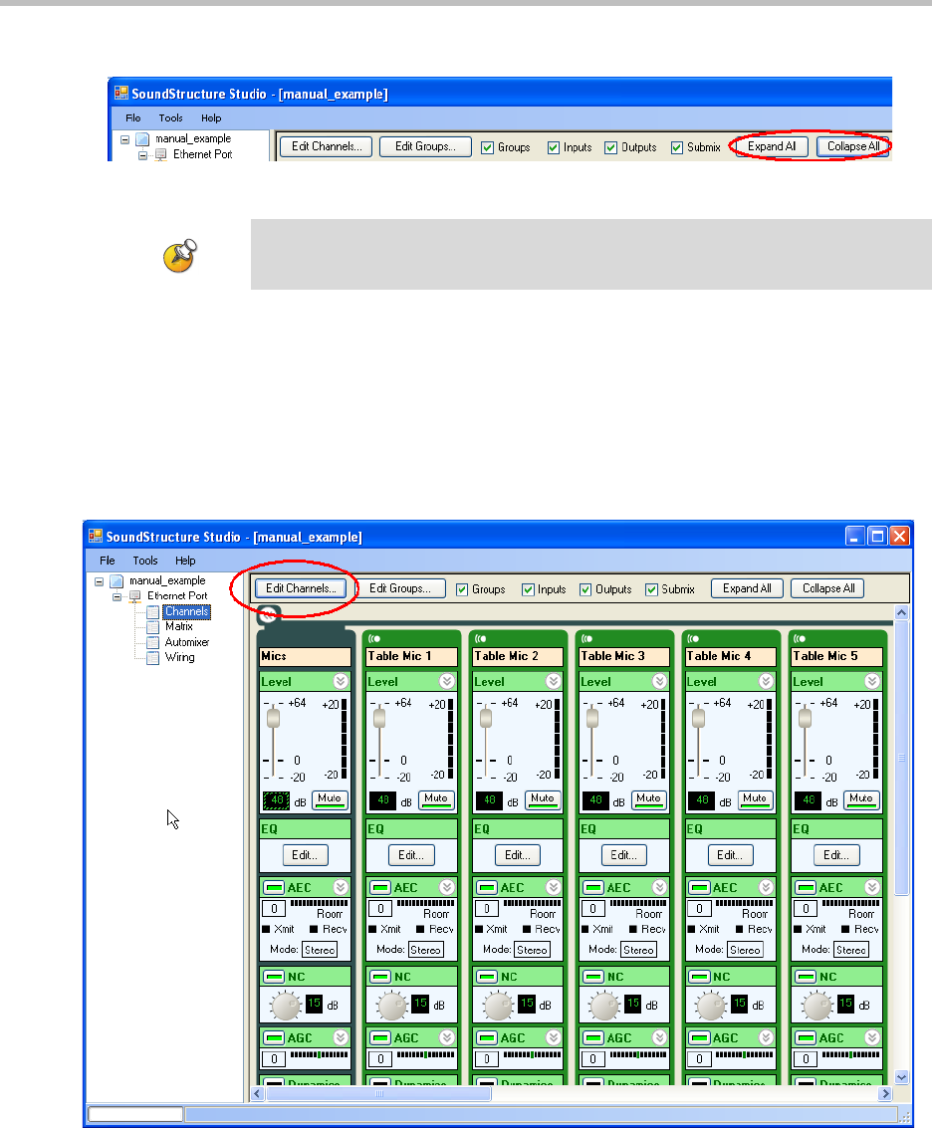The width and height of the screenshot is (932, 1128).
Task: Toggle AEC enable on the Mics group
Action: click(x=271, y=888)
